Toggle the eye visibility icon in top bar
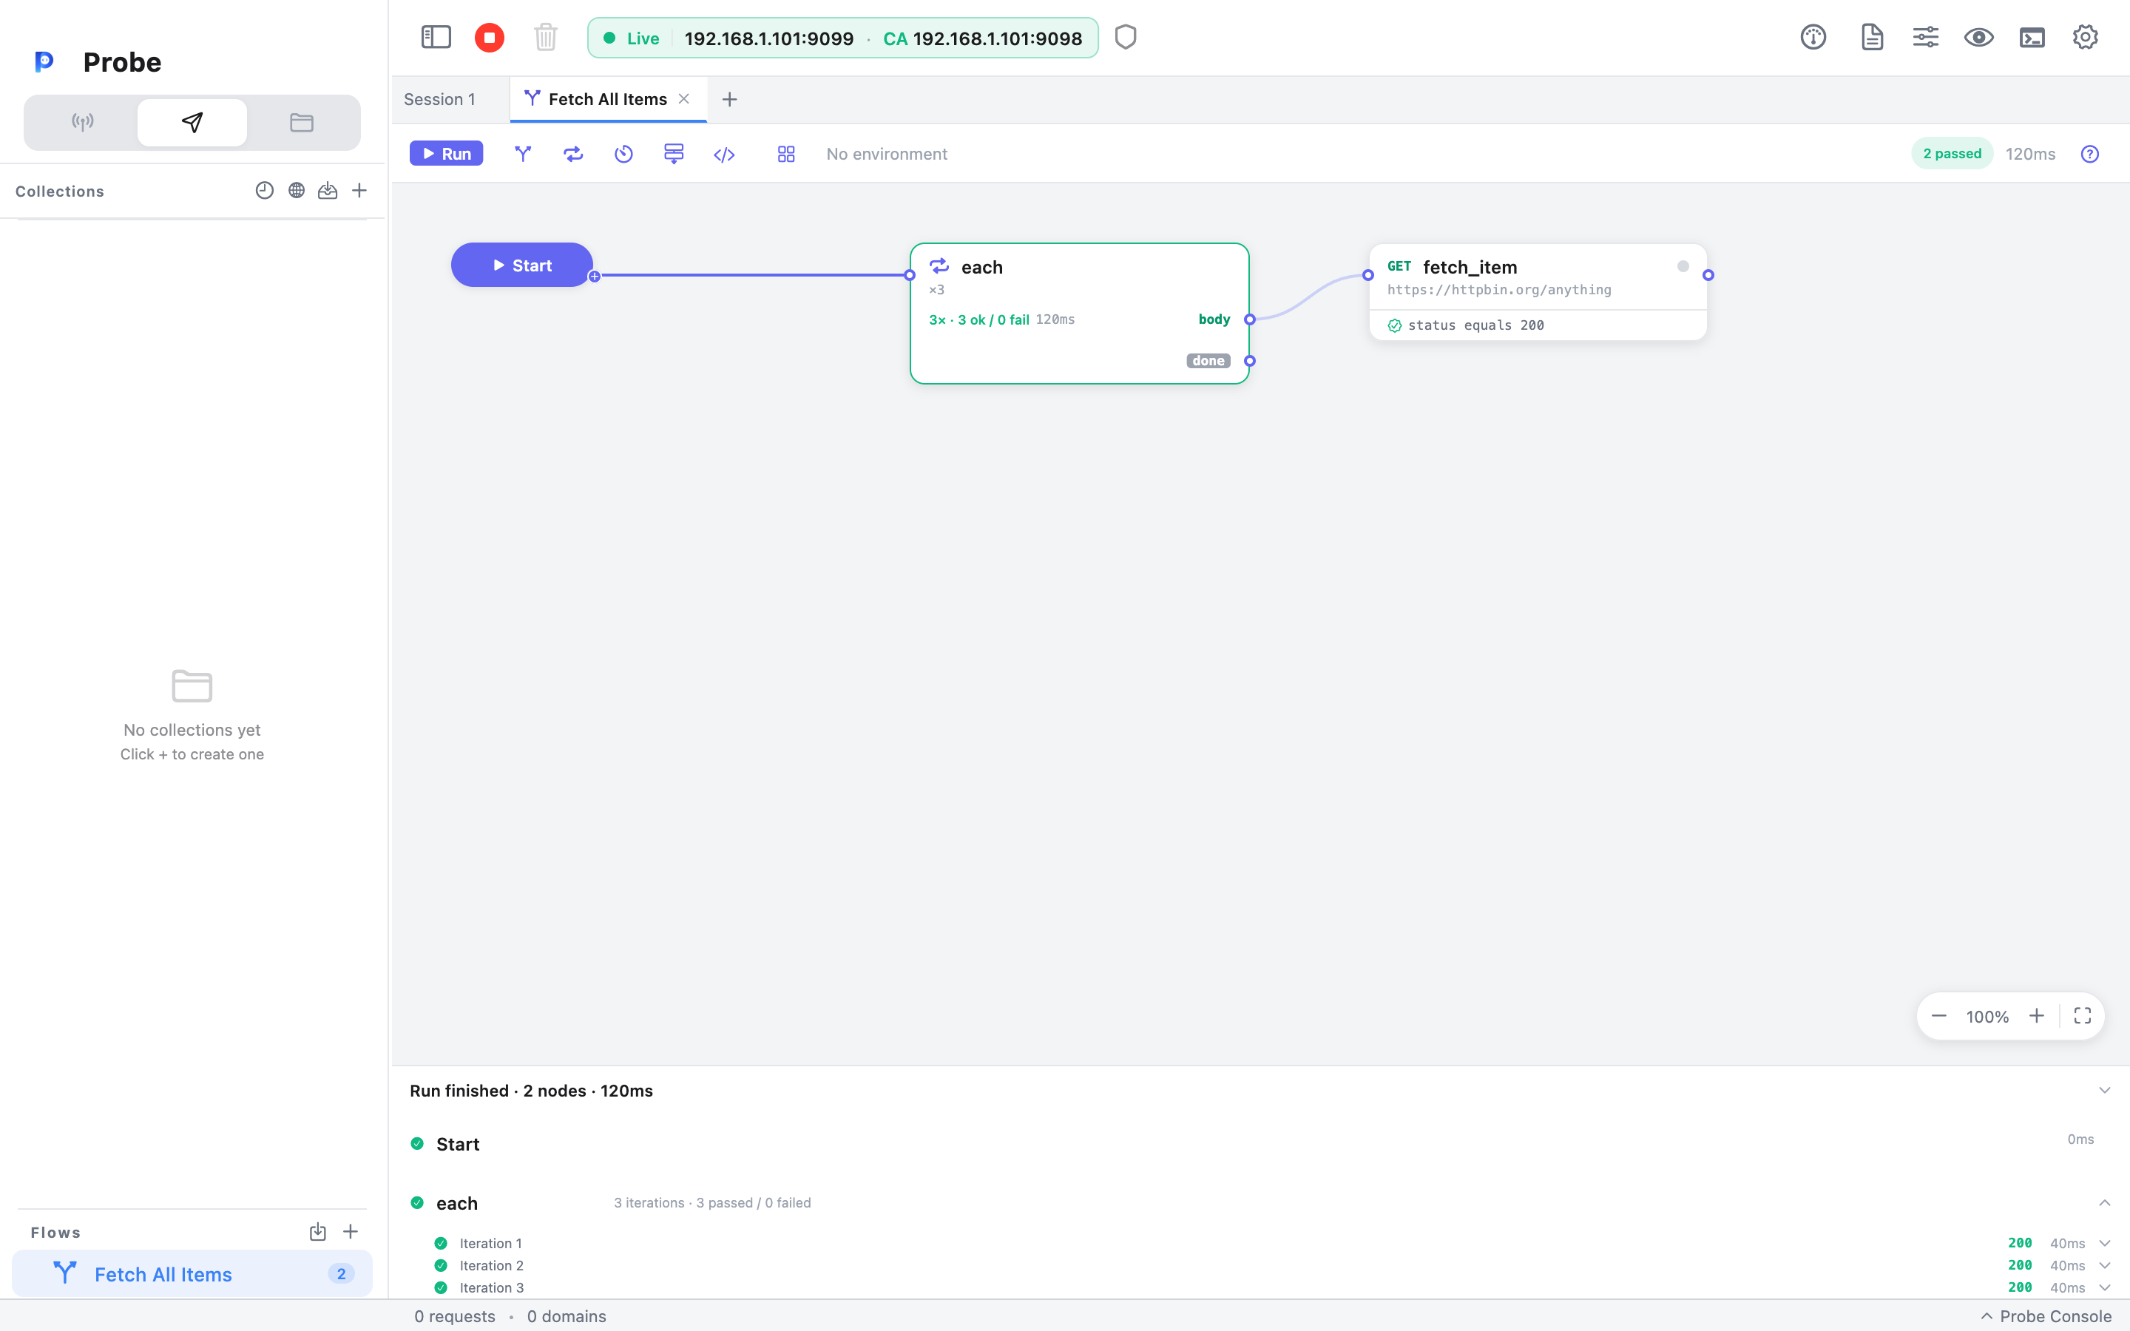Screen dimensions: 2130x1331 tap(1978, 37)
